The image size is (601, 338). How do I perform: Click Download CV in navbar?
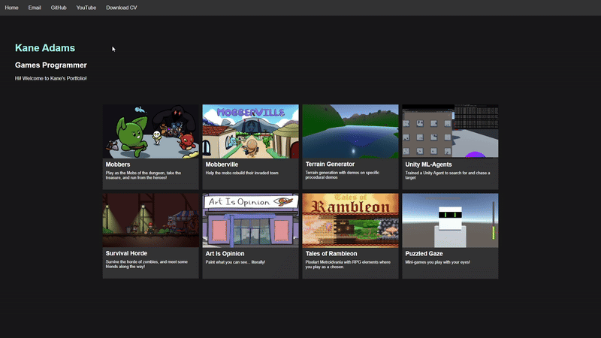click(121, 8)
